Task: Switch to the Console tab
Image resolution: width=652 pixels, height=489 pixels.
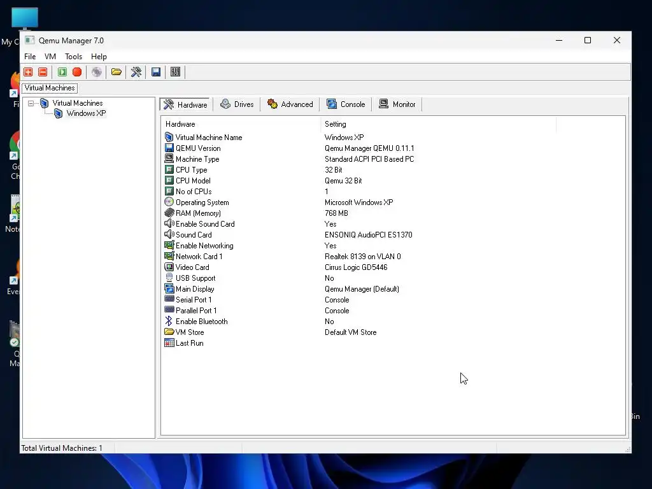Action: tap(346, 104)
